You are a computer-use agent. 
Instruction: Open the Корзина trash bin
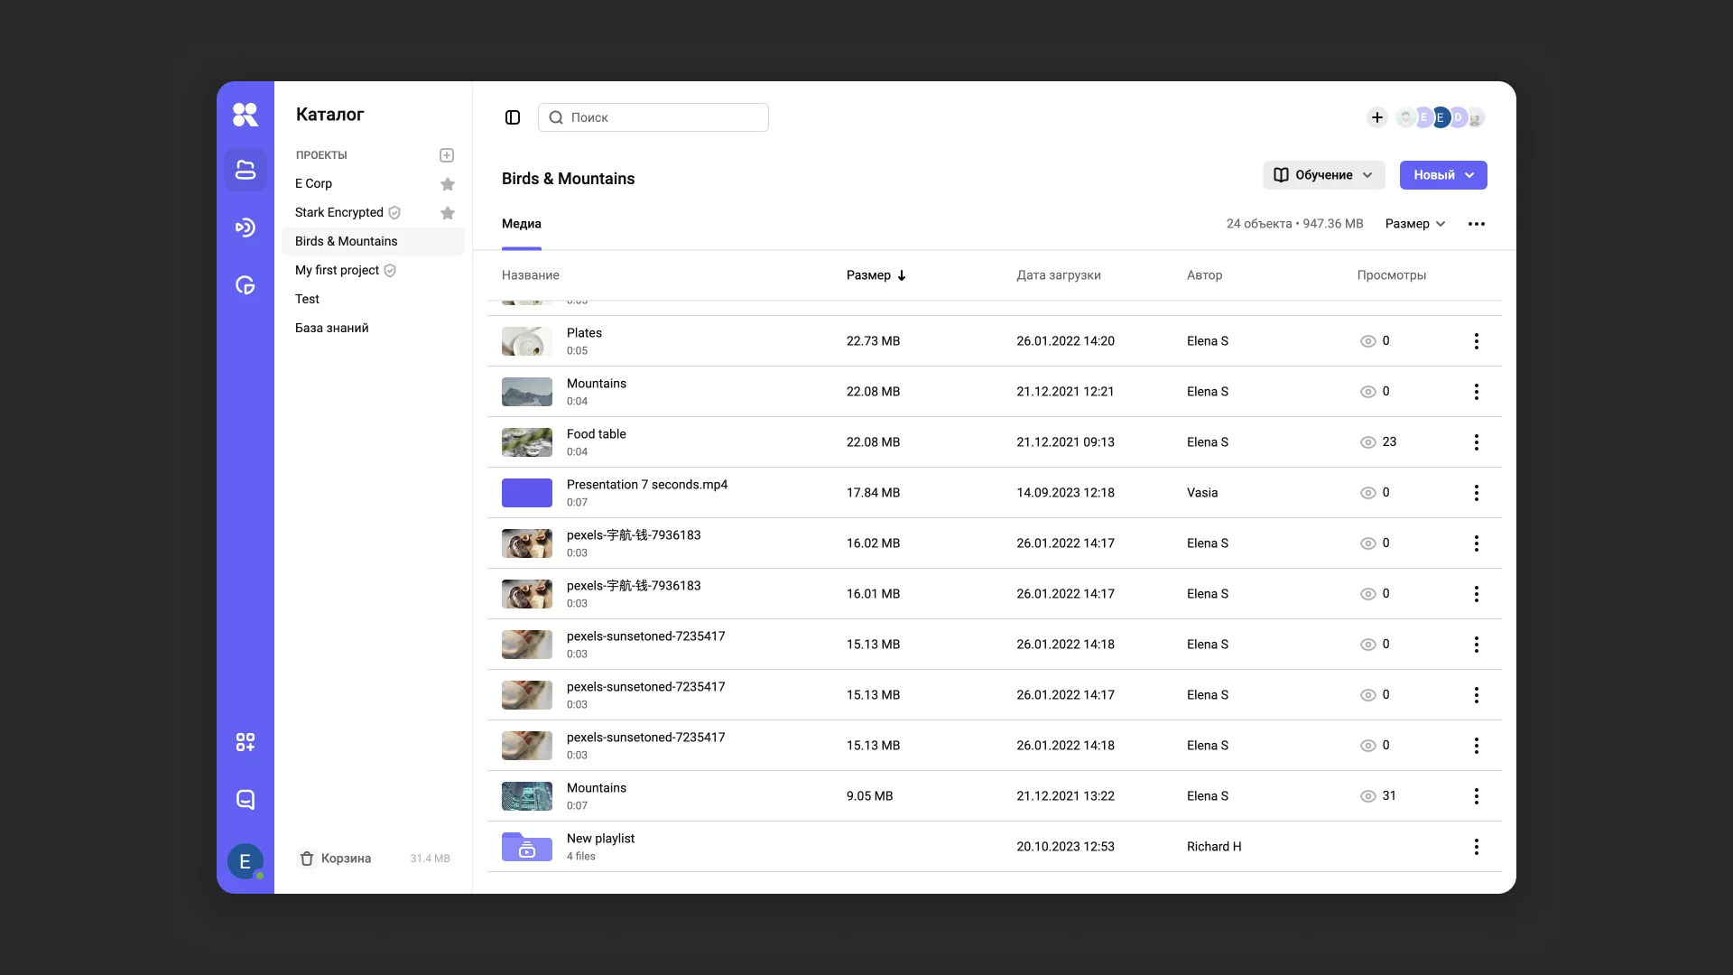[x=336, y=859]
